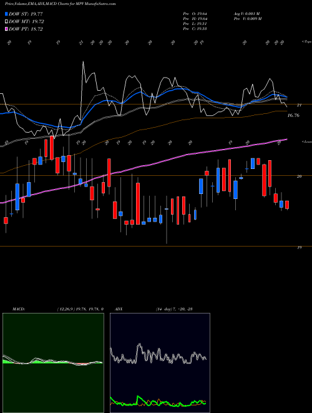The width and height of the screenshot is (312, 413).
Task: Click the 'Pre C: 19.53' close value
Action: coord(195,29)
